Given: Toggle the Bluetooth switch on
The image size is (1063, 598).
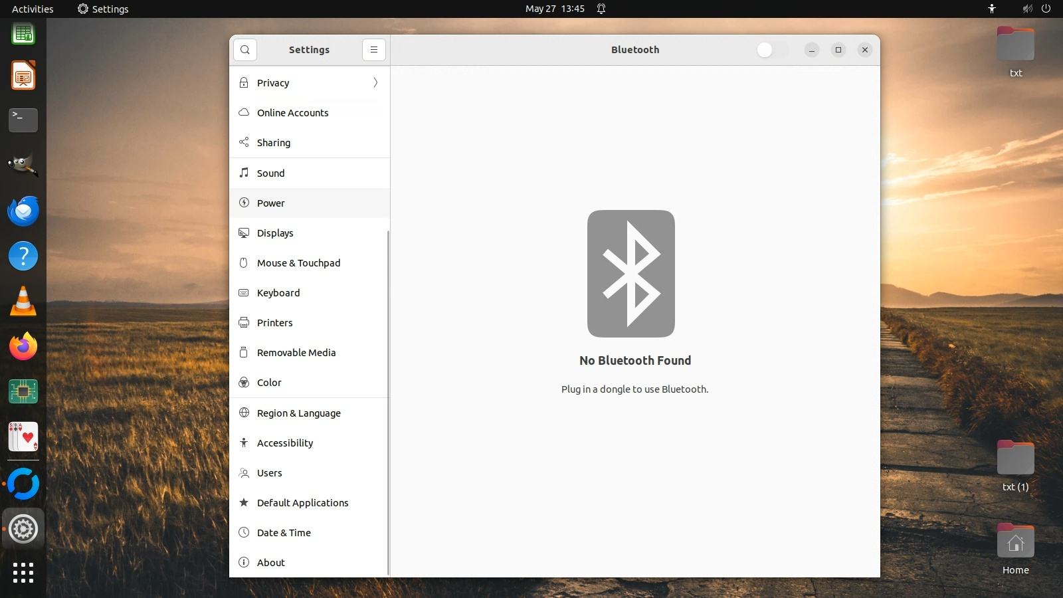Looking at the screenshot, I should pyautogui.click(x=772, y=50).
